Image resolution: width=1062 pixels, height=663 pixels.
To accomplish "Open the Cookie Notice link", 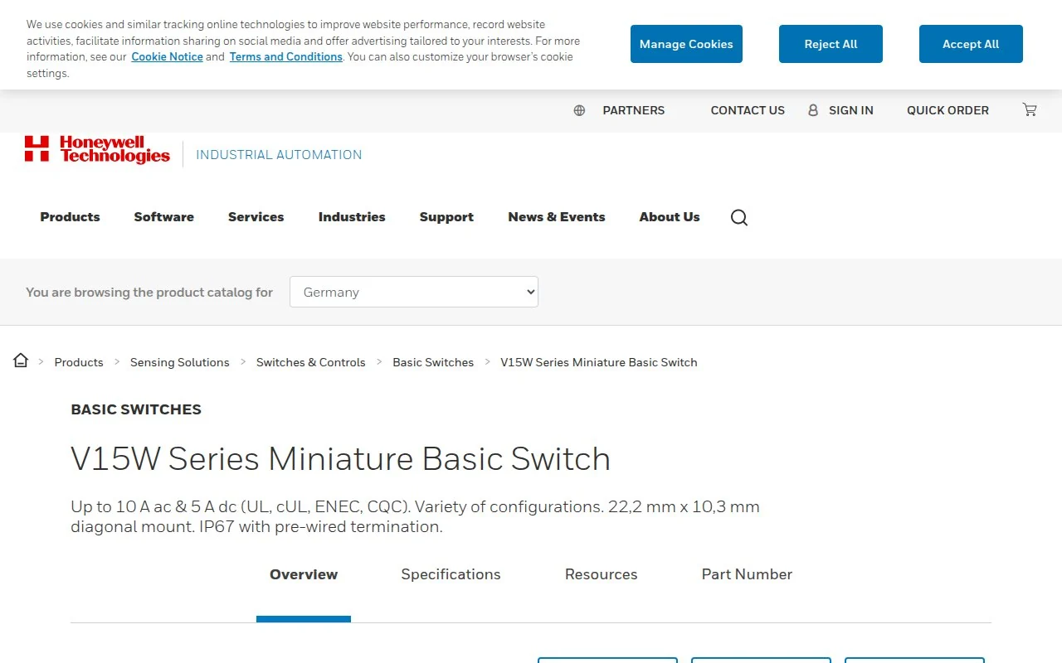I will [x=167, y=57].
